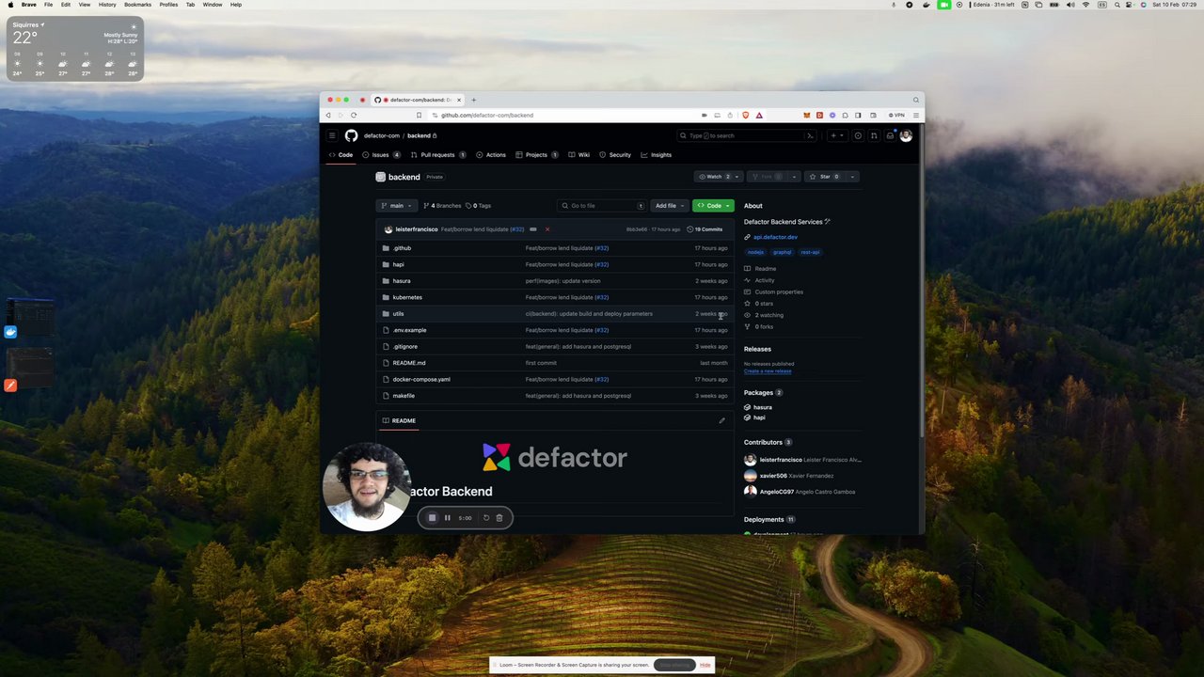The image size is (1204, 677).
Task: Open Brave main menu icon
Action: 916,115
